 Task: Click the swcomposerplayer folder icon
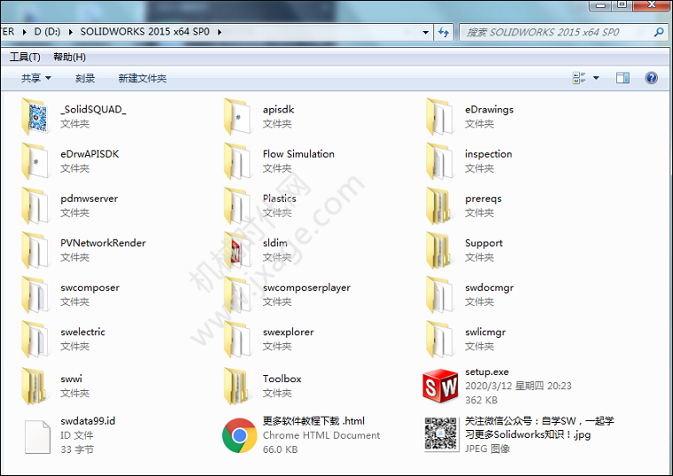(237, 295)
